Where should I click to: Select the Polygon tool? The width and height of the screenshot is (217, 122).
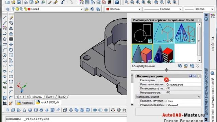pyautogui.click(x=4, y=39)
